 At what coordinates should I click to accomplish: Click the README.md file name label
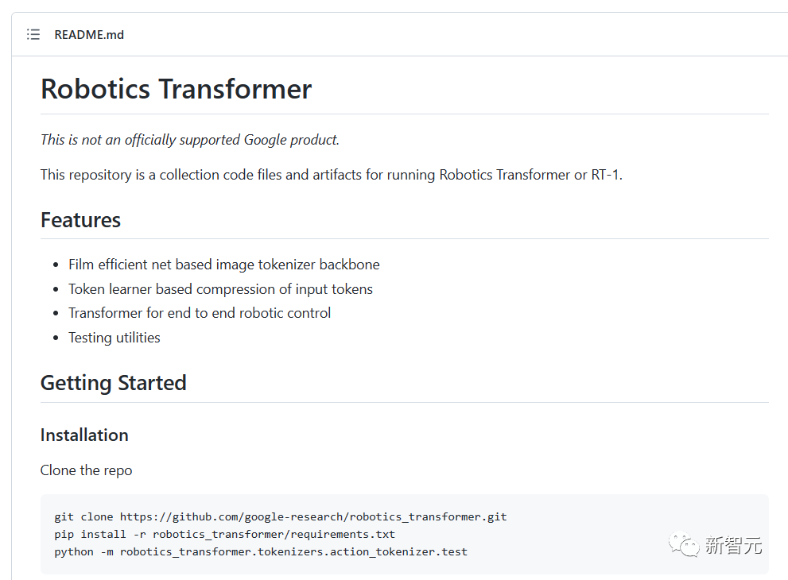89,34
